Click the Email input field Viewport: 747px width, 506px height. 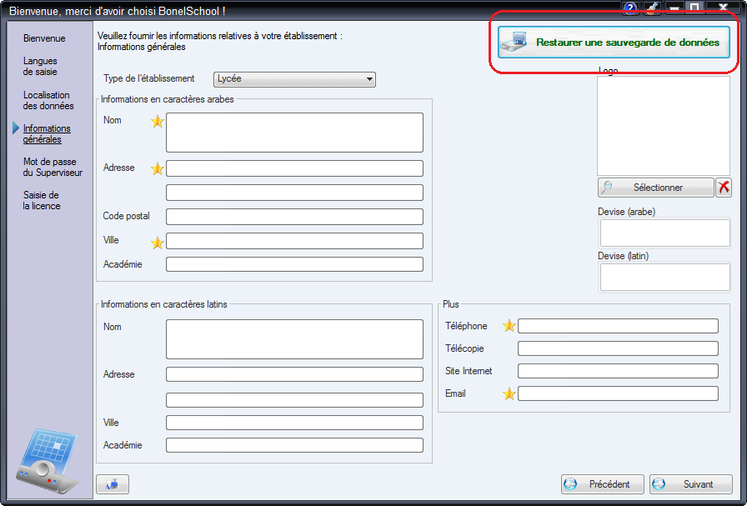pos(618,393)
